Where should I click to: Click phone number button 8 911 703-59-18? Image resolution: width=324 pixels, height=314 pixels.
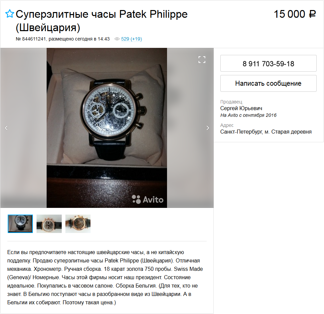(268, 63)
